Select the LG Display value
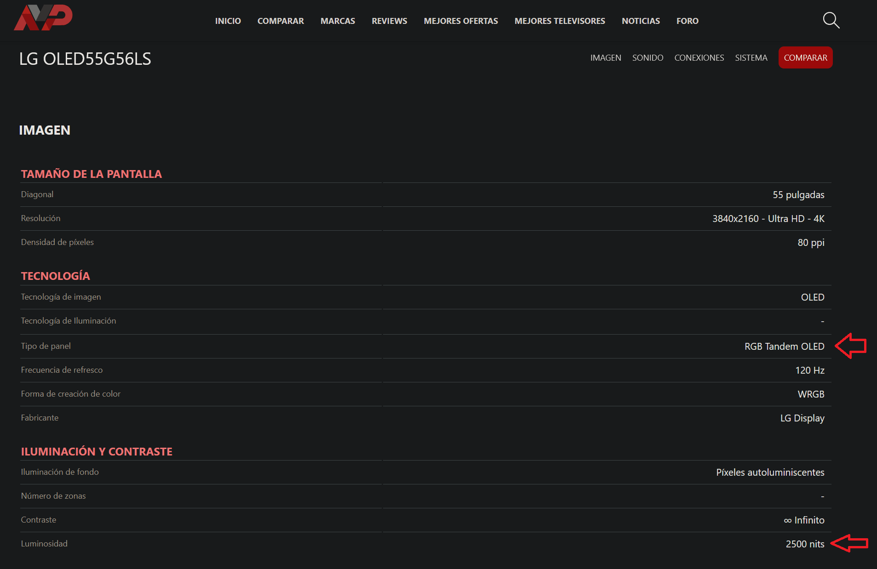This screenshot has width=877, height=569. coord(802,418)
